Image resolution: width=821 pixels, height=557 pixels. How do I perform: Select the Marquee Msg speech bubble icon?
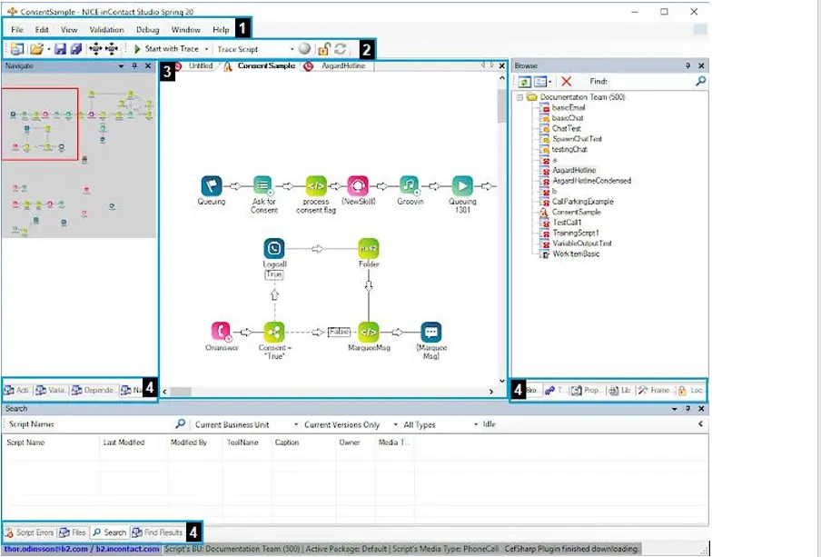point(430,333)
